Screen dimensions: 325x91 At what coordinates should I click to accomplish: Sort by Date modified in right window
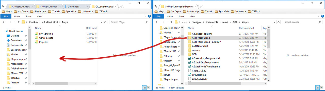click(x=246, y=28)
